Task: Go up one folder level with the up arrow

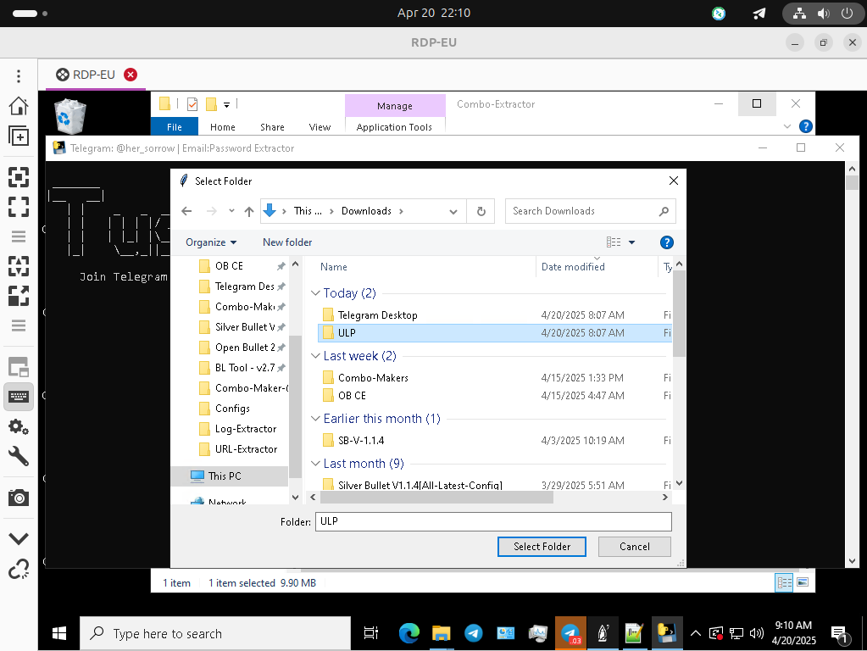Action: (x=249, y=211)
